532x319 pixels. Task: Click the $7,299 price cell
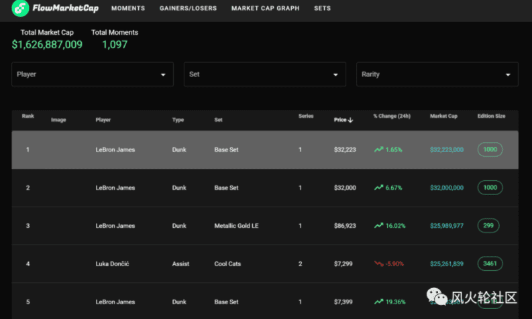343,264
